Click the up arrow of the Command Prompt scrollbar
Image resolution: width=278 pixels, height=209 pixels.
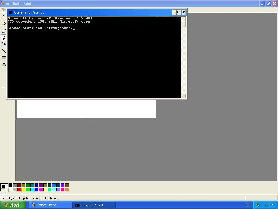(x=184, y=19)
